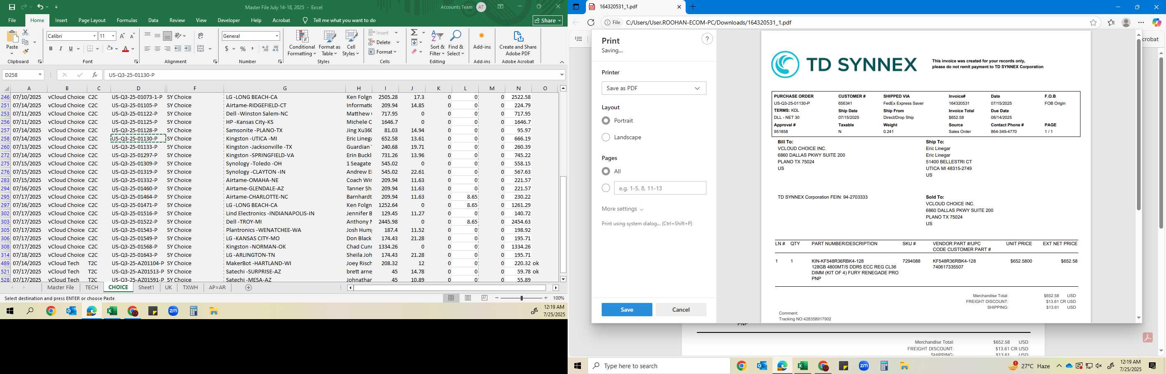The image size is (1166, 374).
Task: Click the Insert Function fx icon
Action: click(95, 75)
